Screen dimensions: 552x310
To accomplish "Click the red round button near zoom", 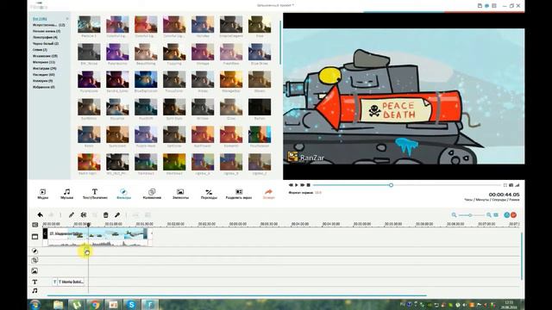I will pos(514,214).
